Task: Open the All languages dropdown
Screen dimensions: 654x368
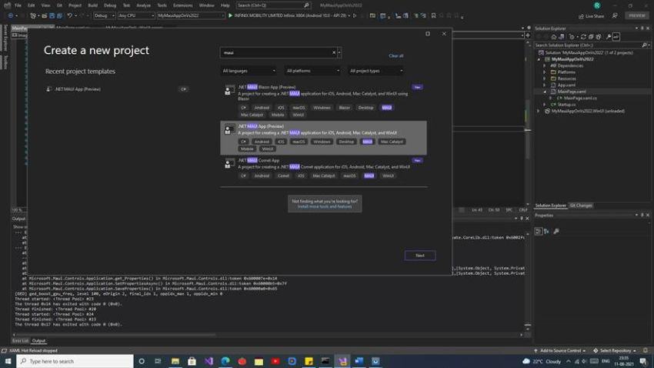Action: tap(249, 71)
